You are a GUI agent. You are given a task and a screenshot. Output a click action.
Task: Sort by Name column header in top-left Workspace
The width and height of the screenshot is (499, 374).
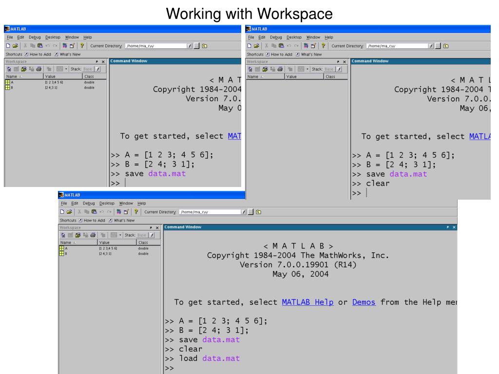24,76
